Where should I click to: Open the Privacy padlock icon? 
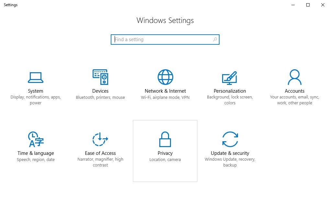(165, 139)
